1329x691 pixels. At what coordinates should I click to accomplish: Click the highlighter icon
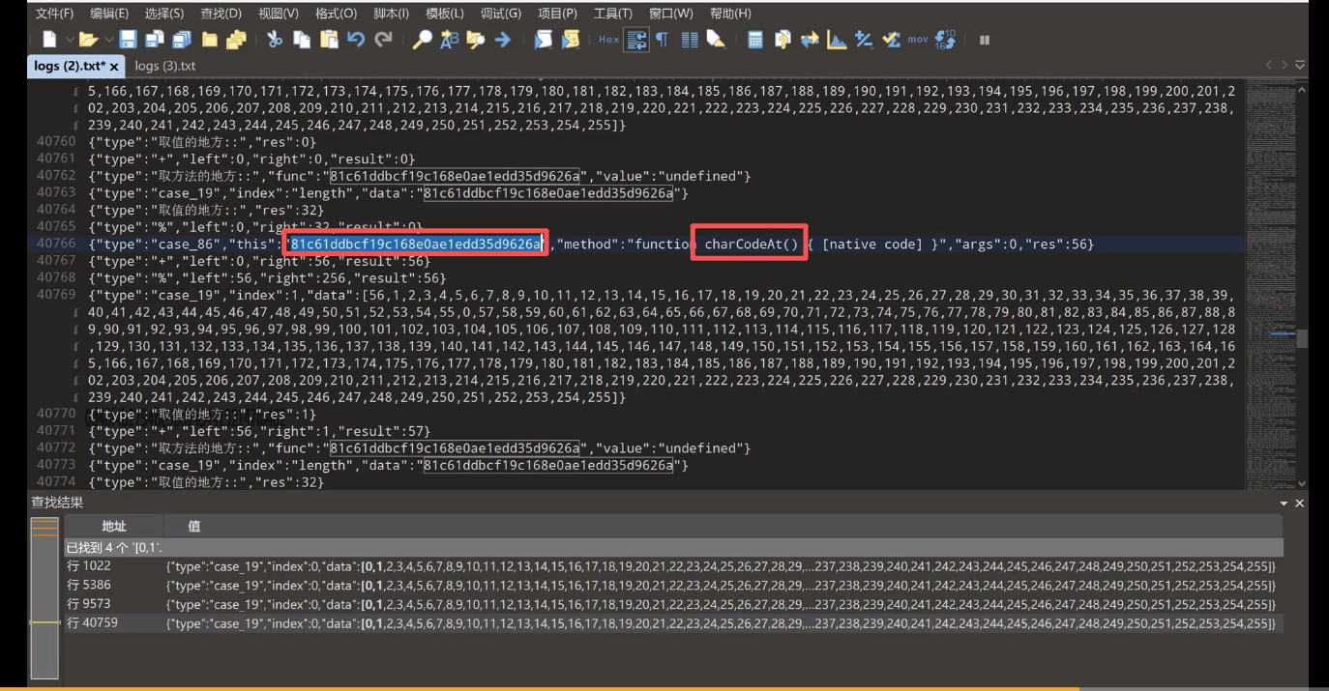[716, 40]
